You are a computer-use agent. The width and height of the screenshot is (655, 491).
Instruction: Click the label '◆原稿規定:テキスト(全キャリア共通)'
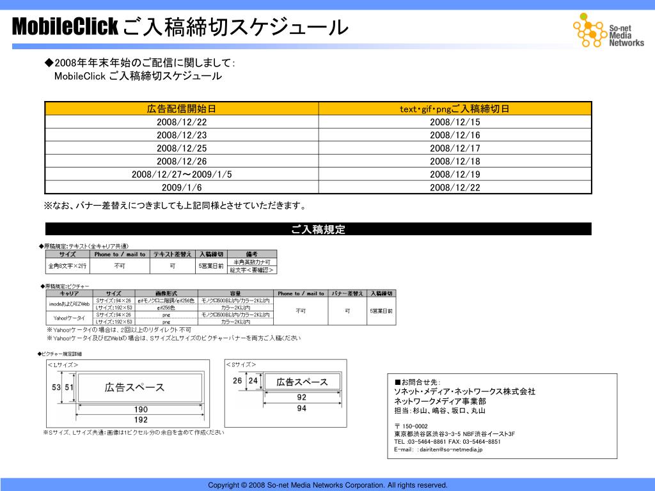84,246
